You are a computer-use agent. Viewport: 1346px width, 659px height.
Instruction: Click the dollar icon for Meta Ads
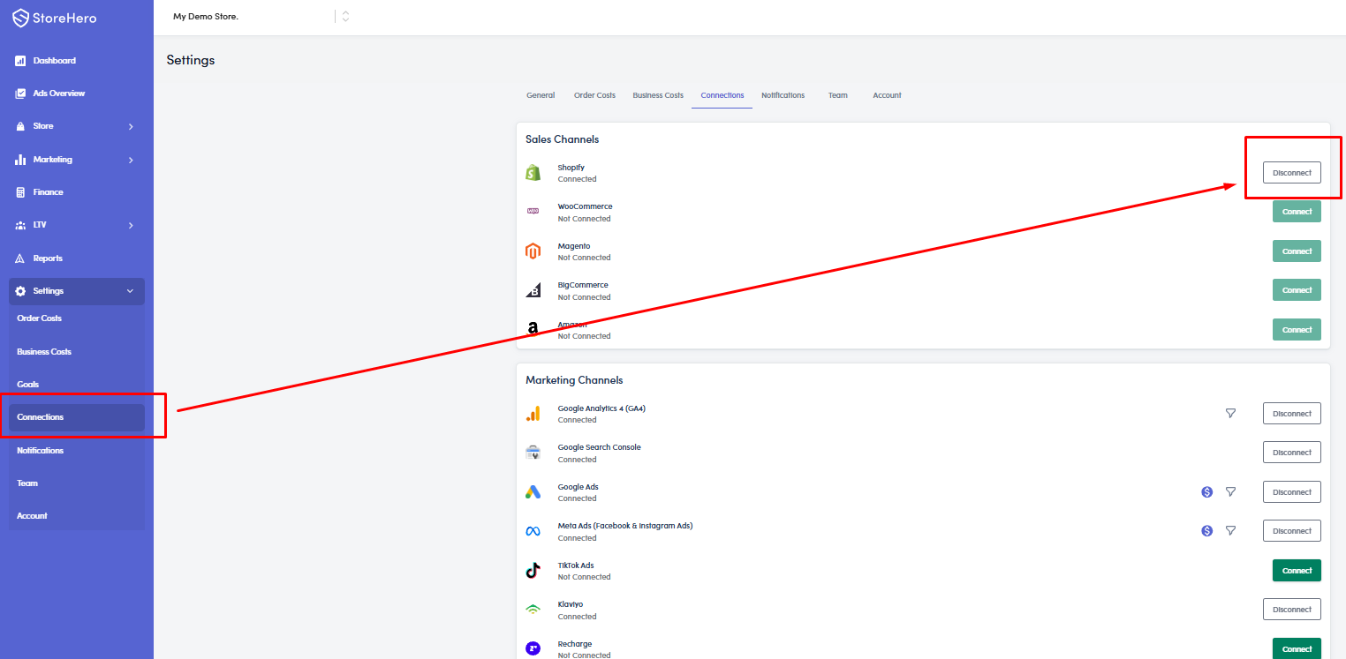tap(1207, 531)
